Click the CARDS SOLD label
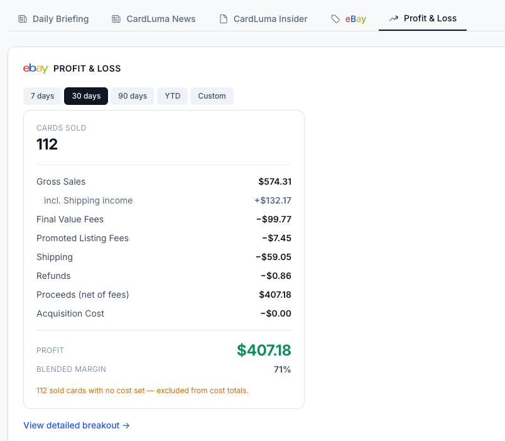Screen dimensions: 505x441 pyautogui.click(x=61, y=128)
